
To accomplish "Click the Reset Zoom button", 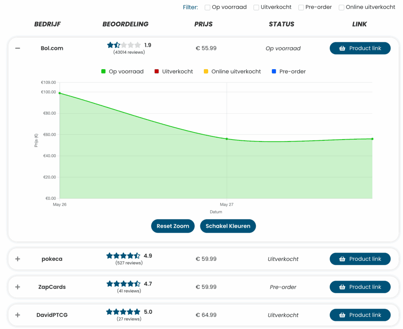I will tap(173, 226).
